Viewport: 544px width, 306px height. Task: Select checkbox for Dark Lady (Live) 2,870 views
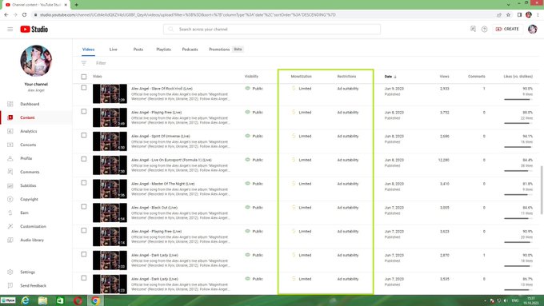(x=84, y=254)
